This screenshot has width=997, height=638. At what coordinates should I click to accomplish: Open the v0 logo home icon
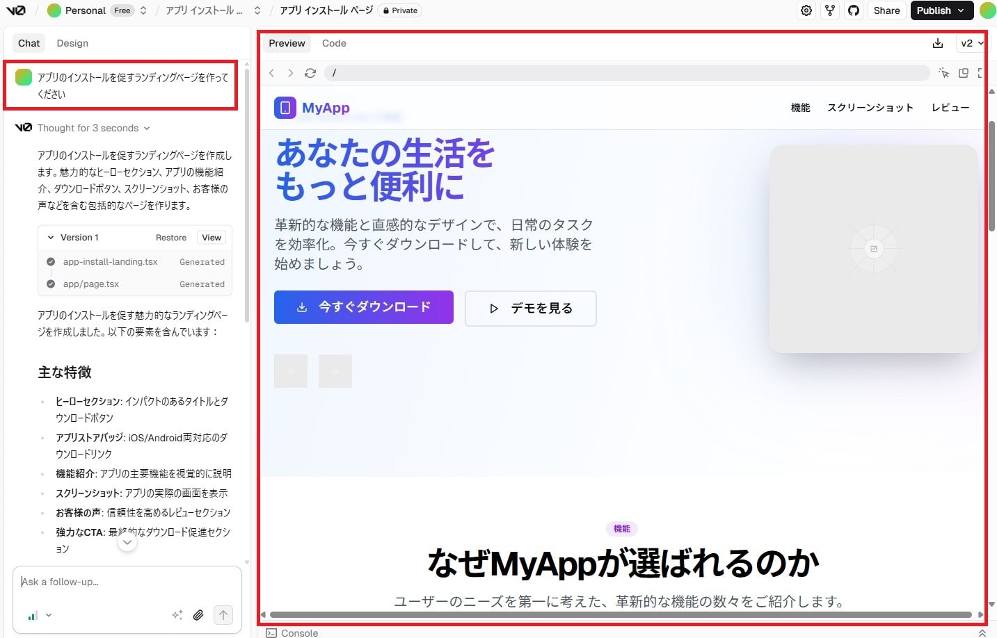click(16, 10)
